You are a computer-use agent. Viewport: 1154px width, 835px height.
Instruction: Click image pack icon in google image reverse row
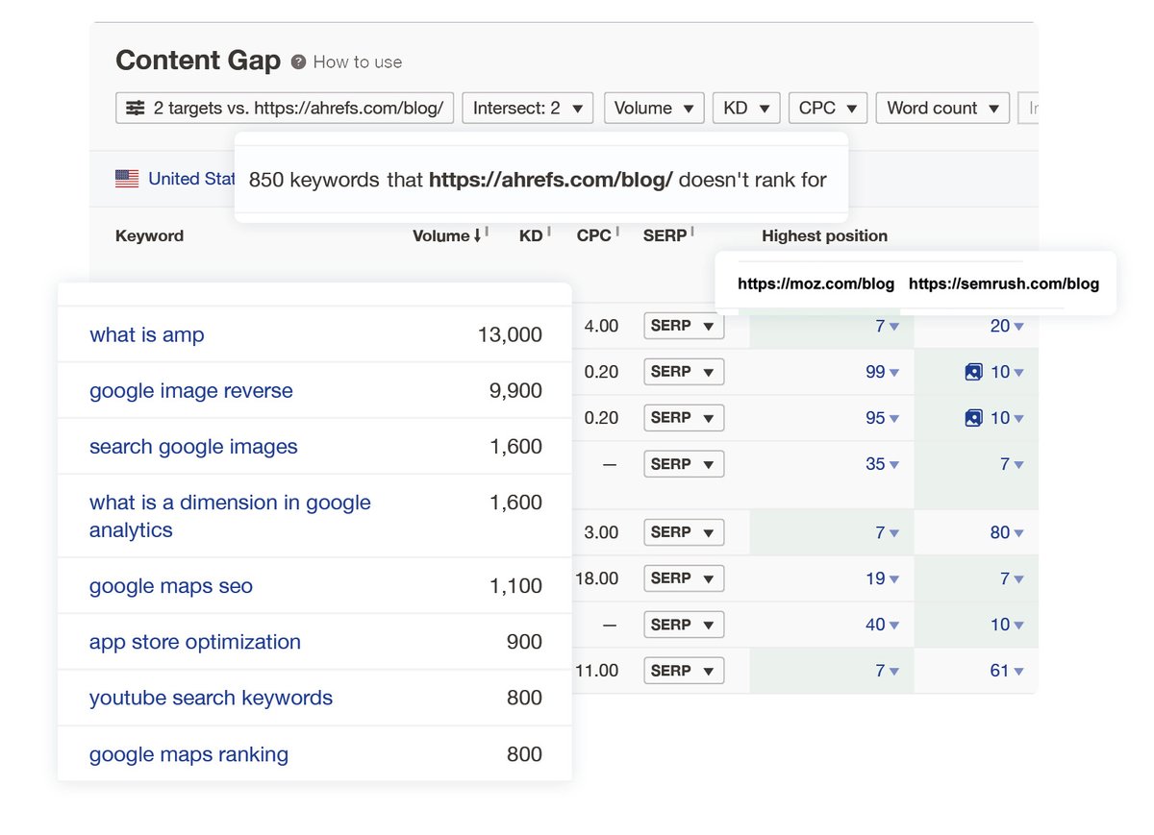pyautogui.click(x=973, y=372)
